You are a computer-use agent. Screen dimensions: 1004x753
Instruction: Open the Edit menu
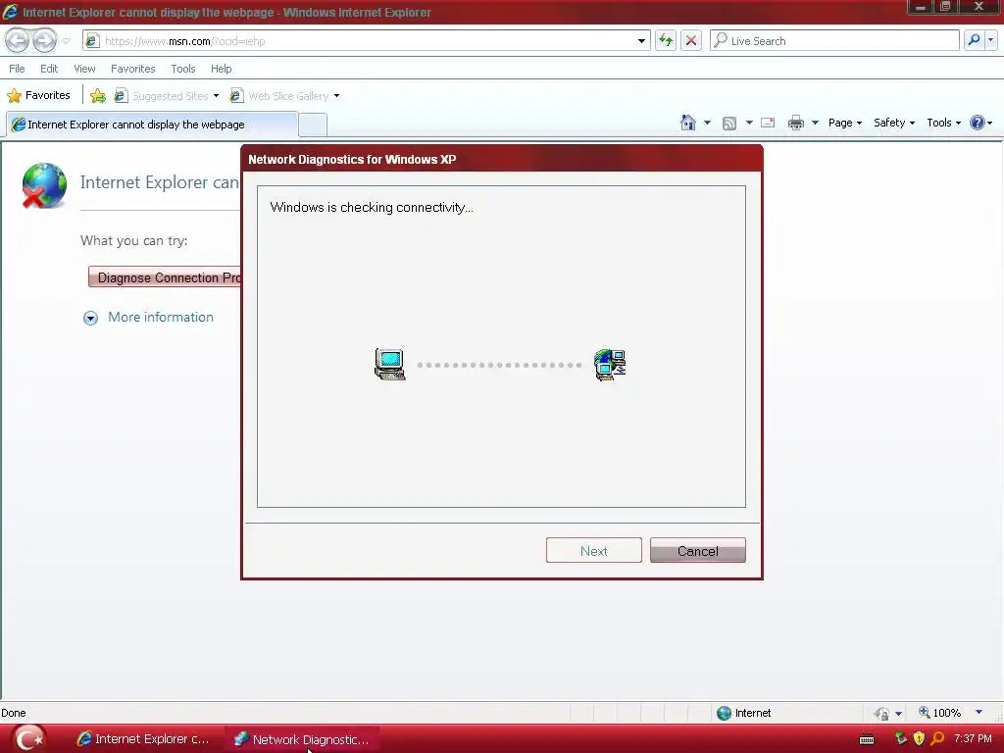[49, 69]
